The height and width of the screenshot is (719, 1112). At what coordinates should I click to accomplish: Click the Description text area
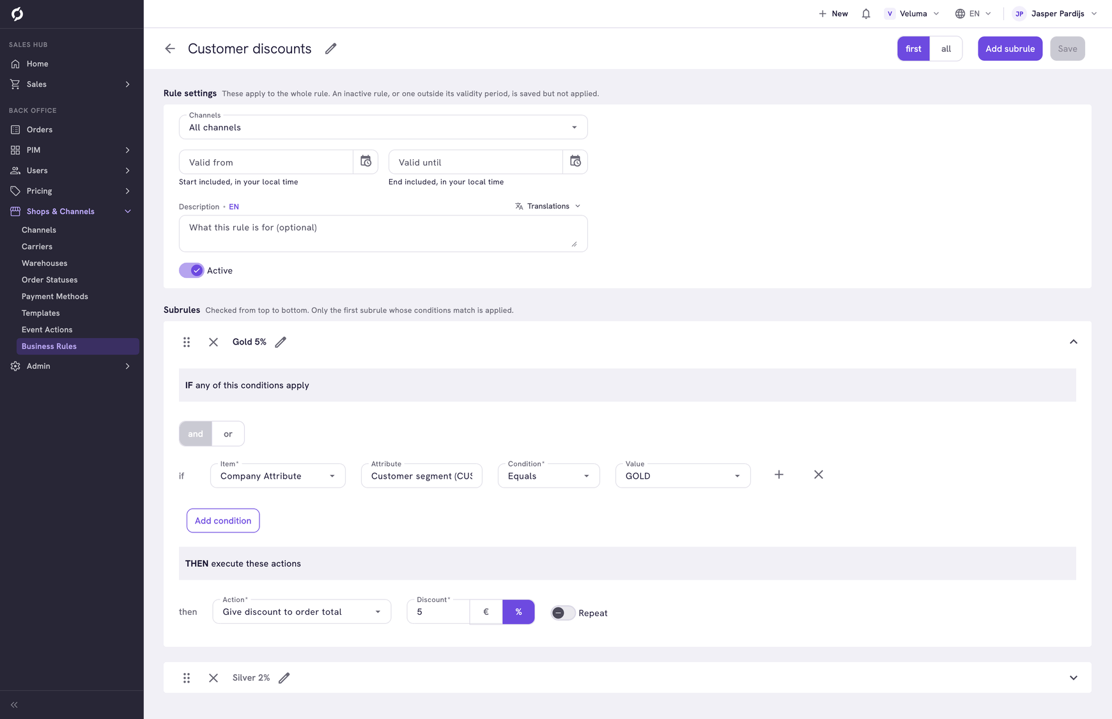[383, 233]
